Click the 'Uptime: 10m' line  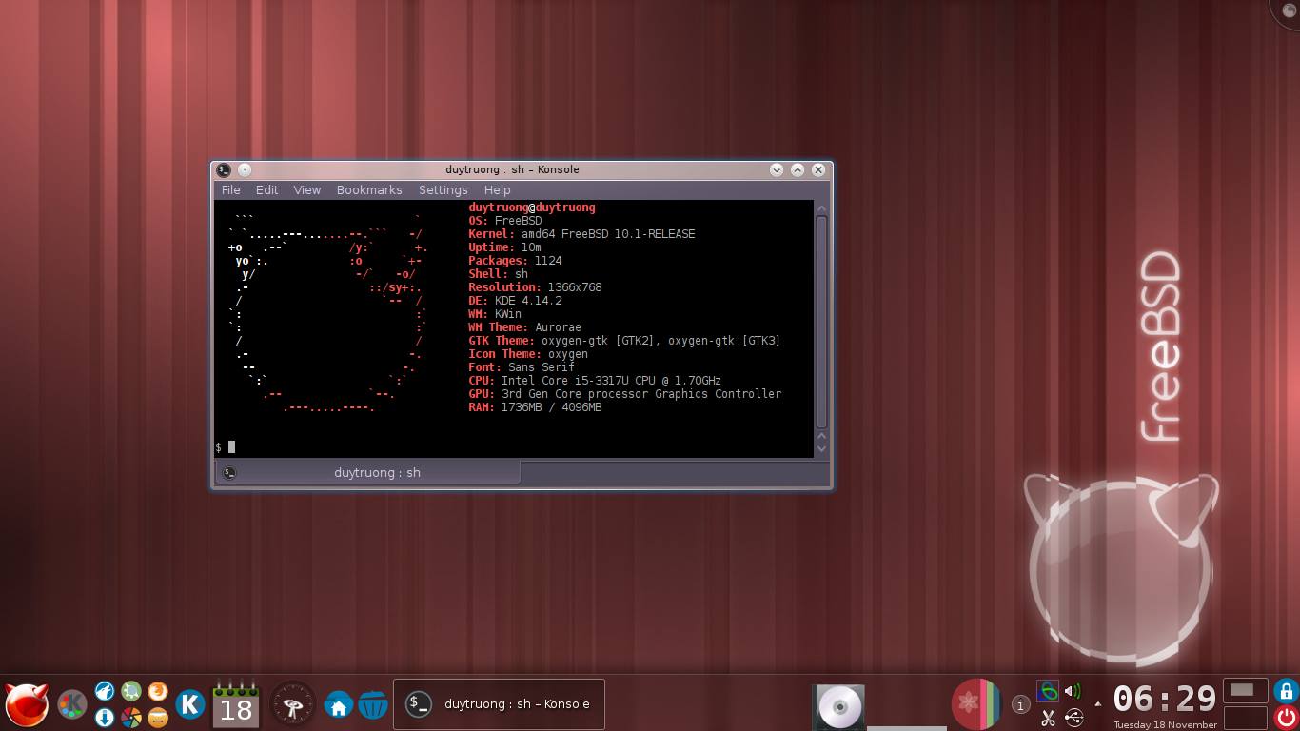(505, 247)
